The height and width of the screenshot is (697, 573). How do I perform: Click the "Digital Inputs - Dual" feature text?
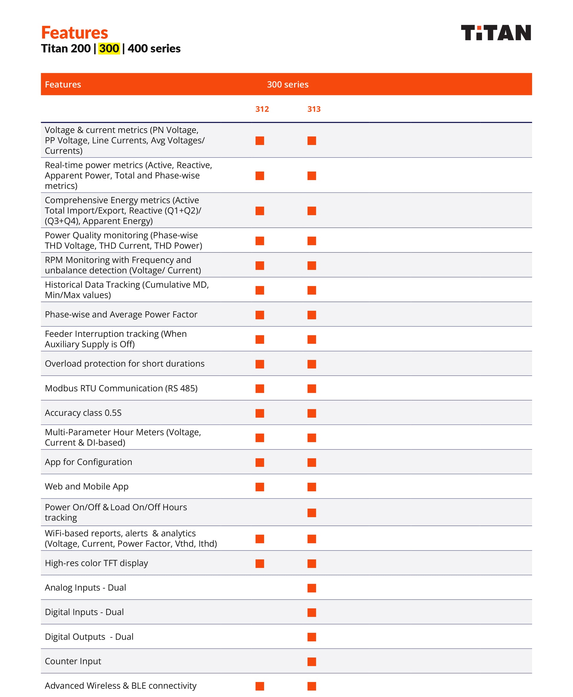[x=84, y=612]
